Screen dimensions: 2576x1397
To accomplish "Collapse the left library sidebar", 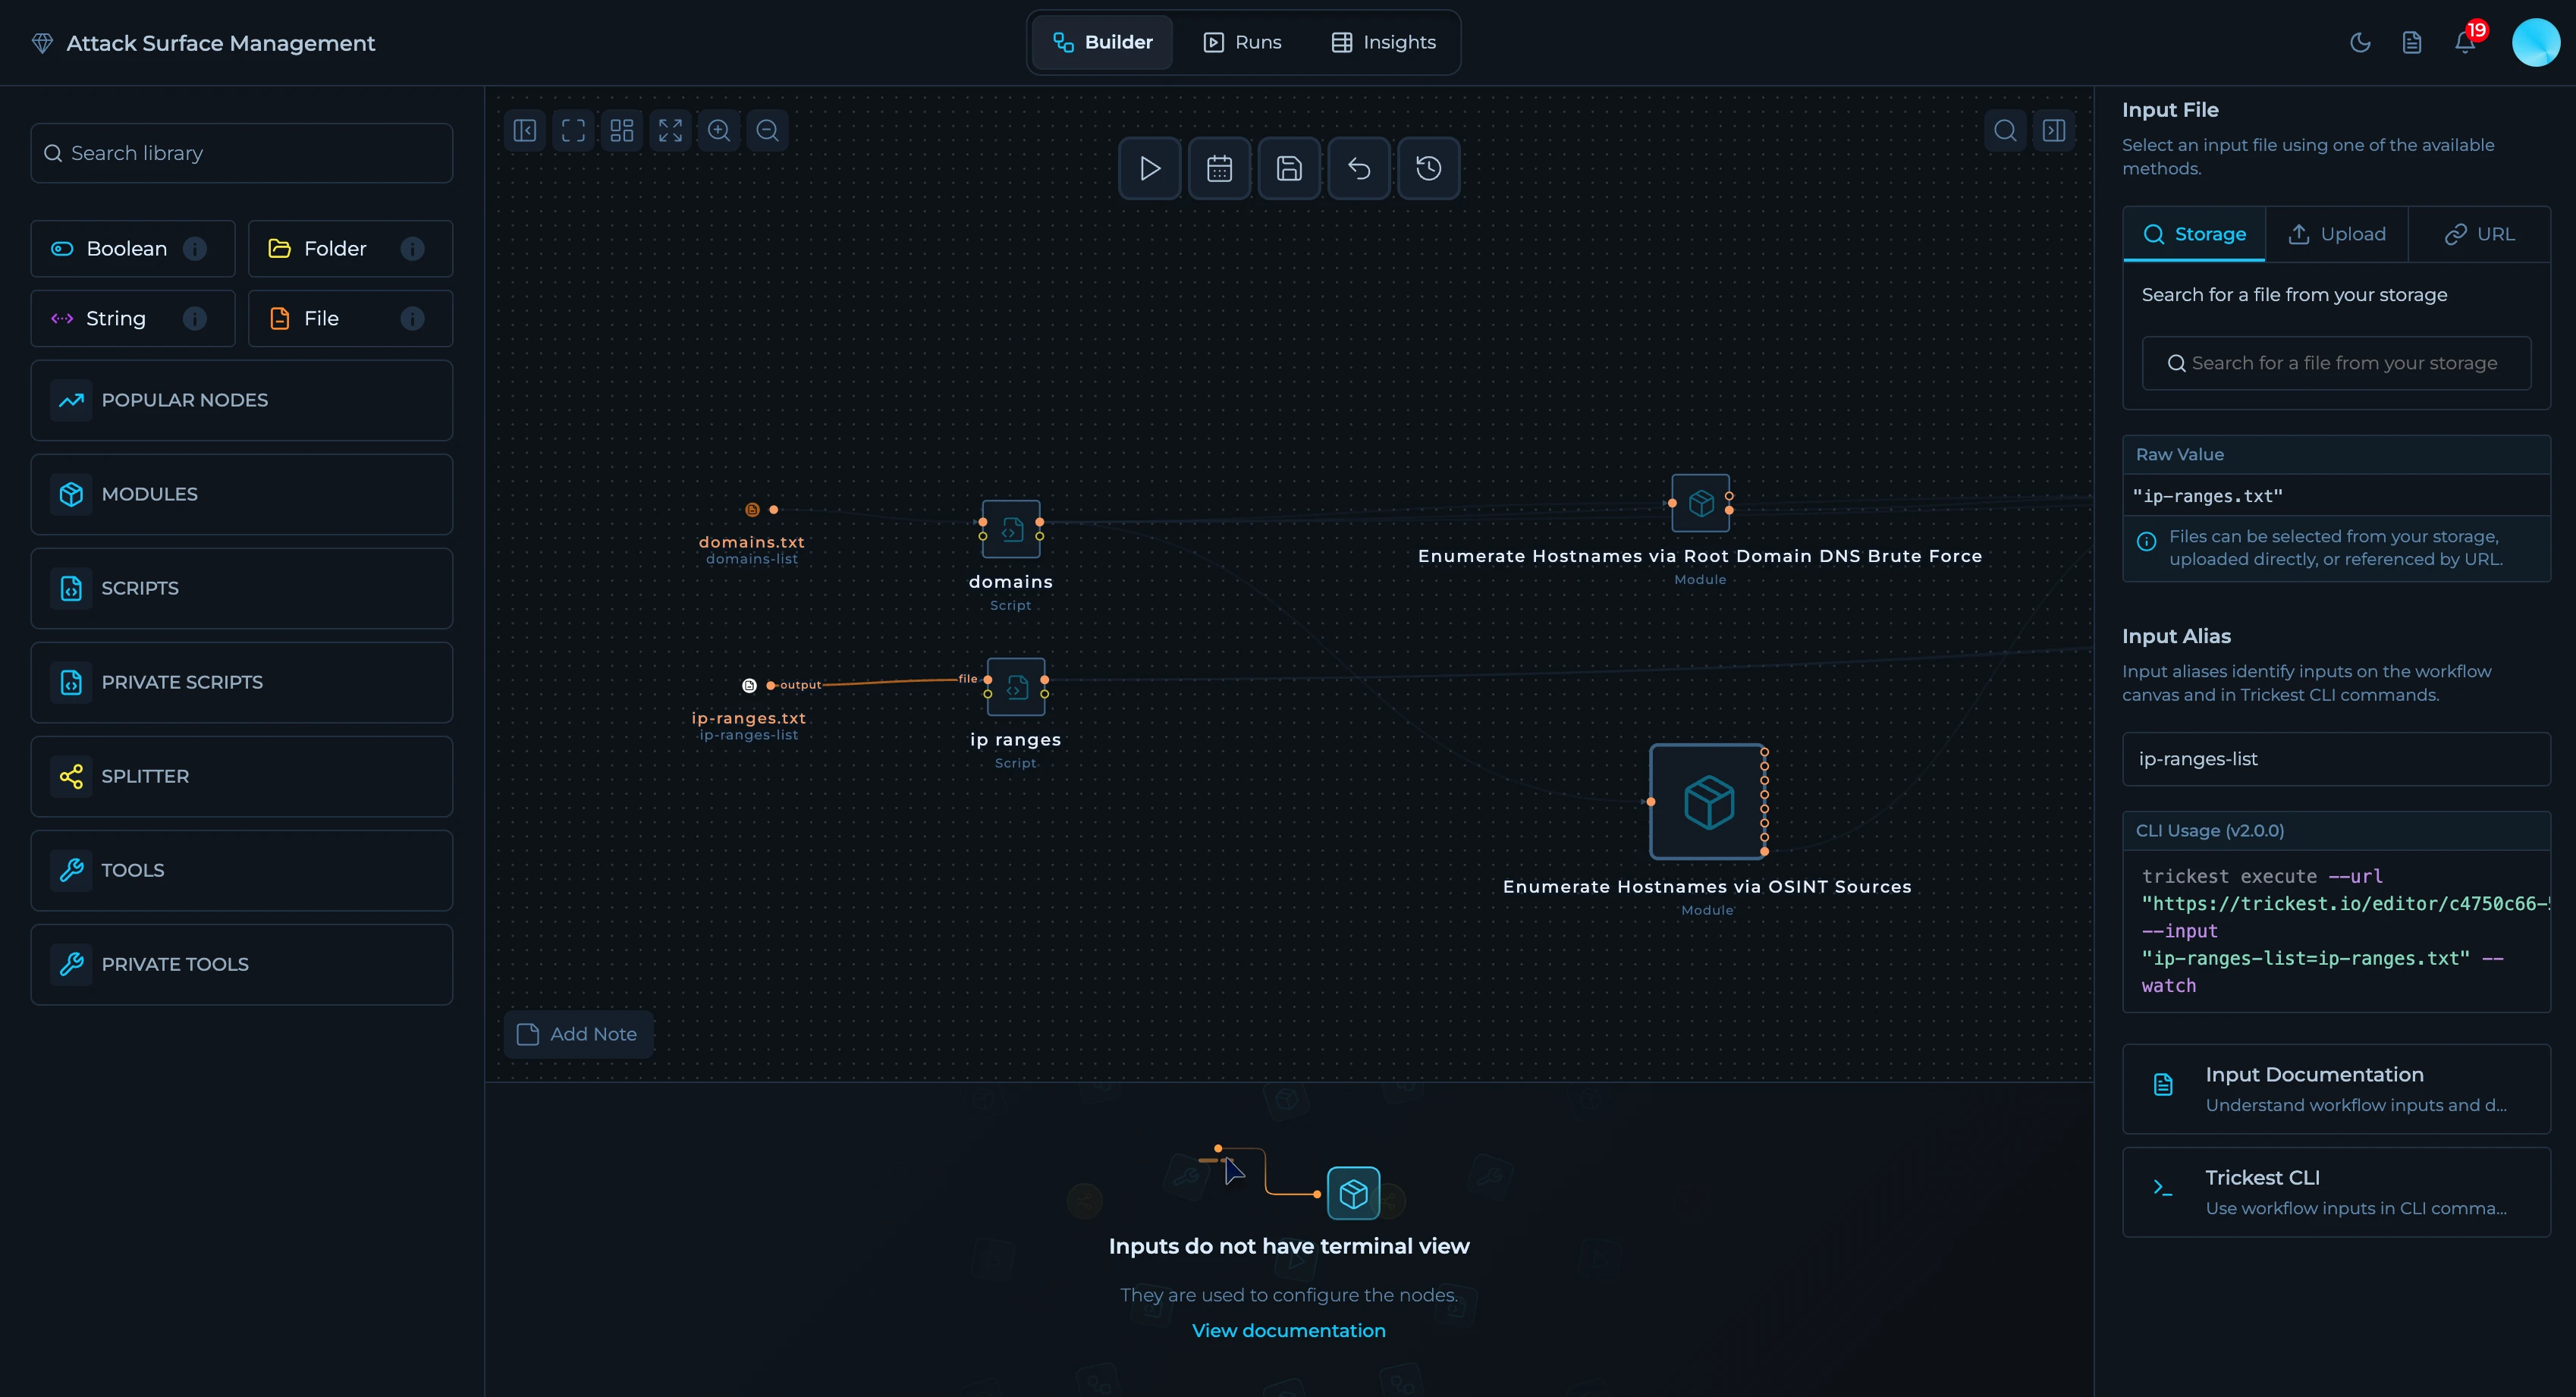I will coord(525,130).
